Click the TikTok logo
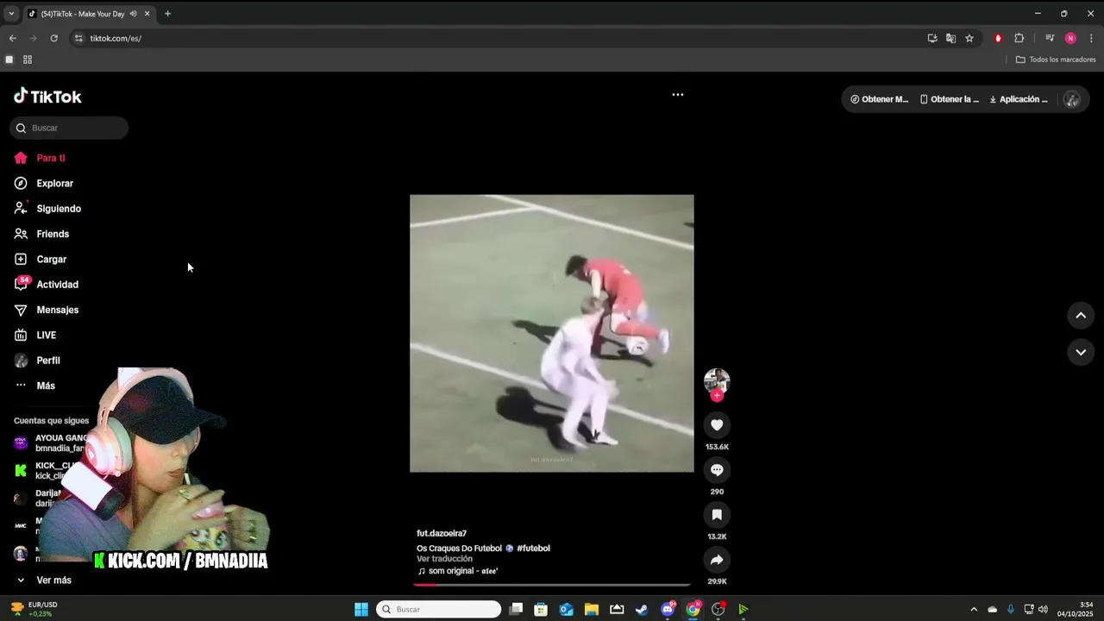This screenshot has height=621, width=1104. tap(47, 97)
